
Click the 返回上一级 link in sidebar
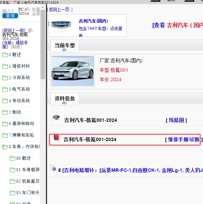pos(14,31)
